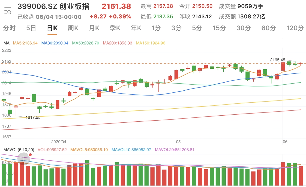Switch to the 1分 one-minute interval
306x187 pixels.
156,28
